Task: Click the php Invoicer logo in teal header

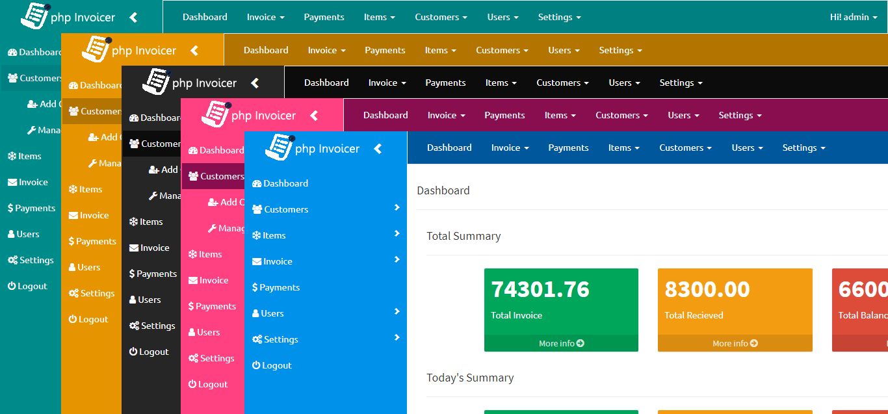Action: pyautogui.click(x=68, y=16)
